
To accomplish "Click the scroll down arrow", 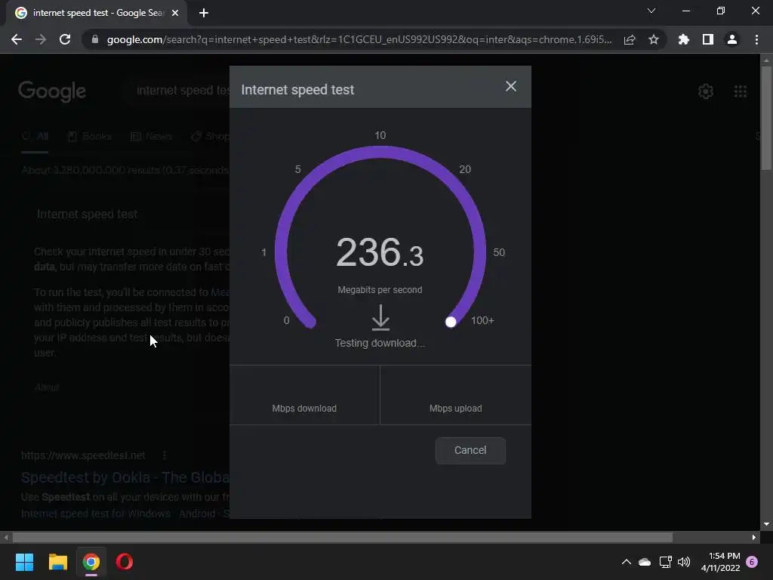I will (766, 524).
